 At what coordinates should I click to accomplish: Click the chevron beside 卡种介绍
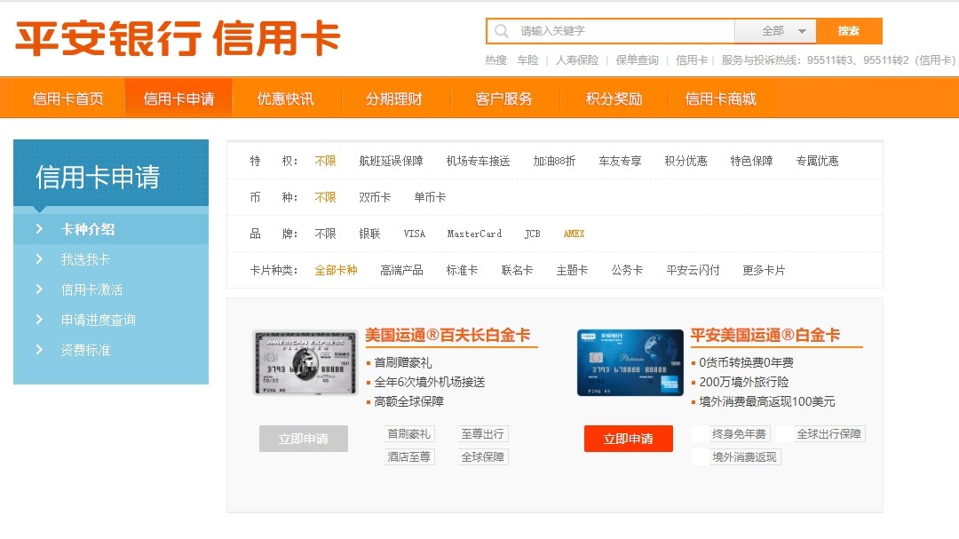[x=39, y=229]
